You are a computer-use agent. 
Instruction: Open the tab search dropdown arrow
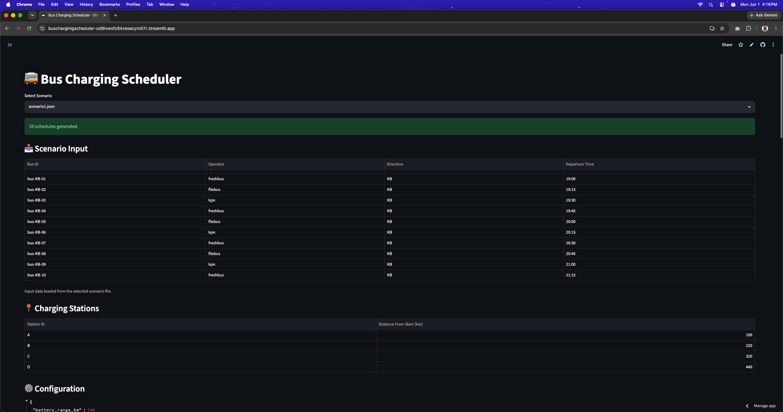[x=32, y=15]
